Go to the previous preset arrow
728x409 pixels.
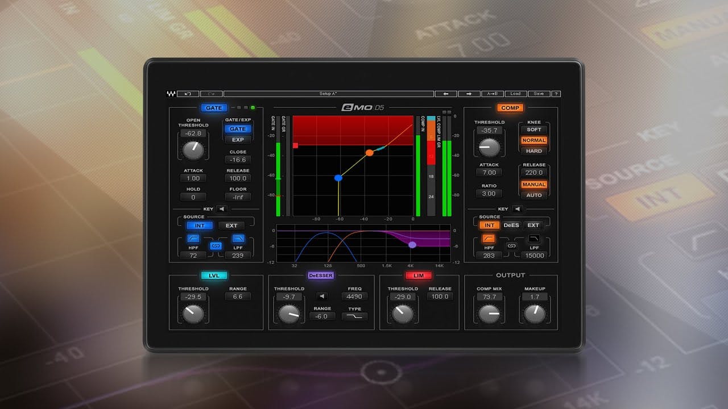pos(446,94)
